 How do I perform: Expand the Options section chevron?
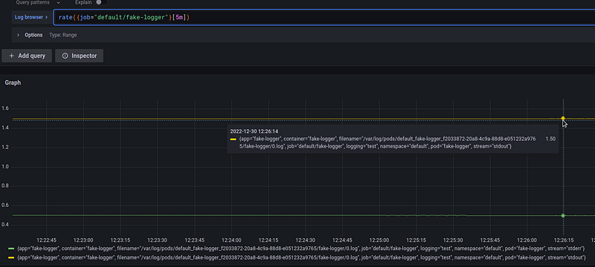tap(18, 35)
